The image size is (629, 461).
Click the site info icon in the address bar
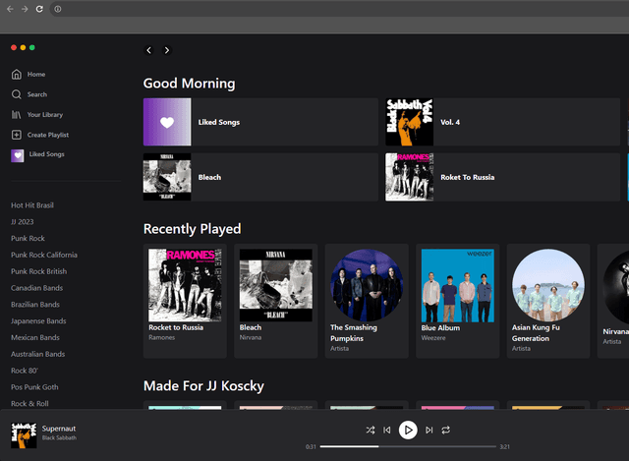pos(58,9)
